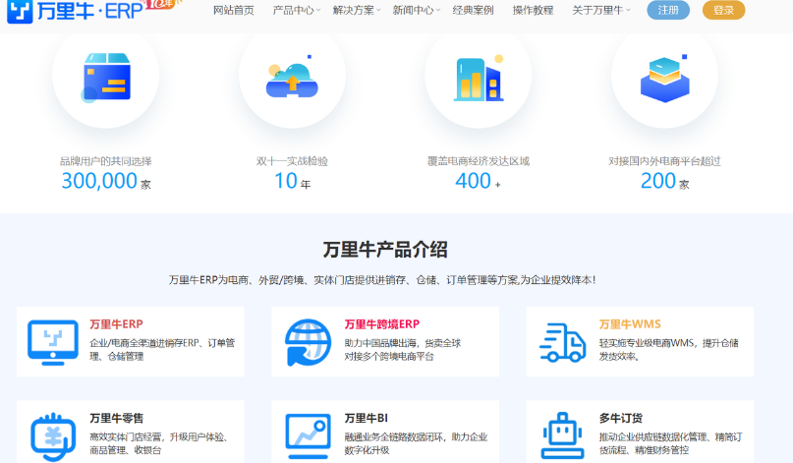The width and height of the screenshot is (793, 463).
Task: Expand the 解决方案 dropdown menu
Action: 357,10
